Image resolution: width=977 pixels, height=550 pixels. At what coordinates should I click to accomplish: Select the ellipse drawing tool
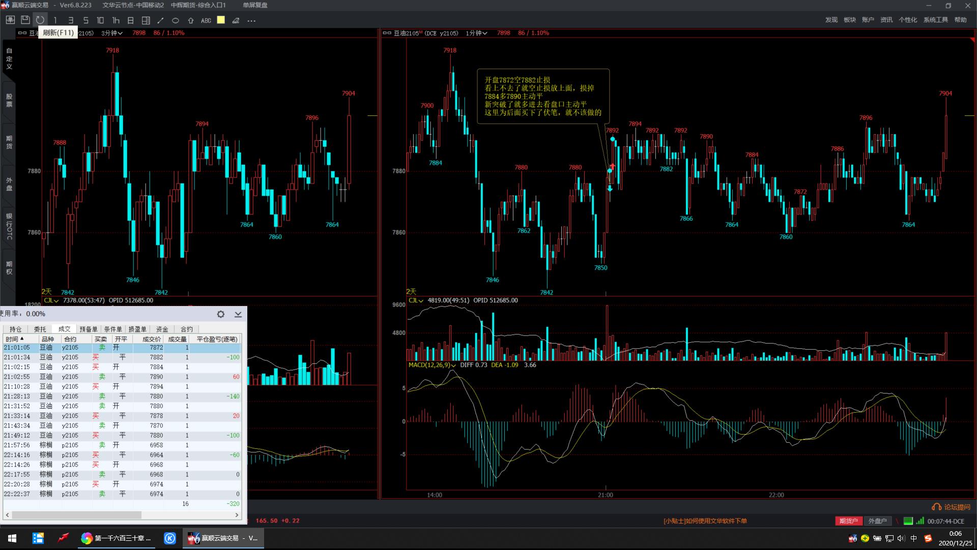pos(176,20)
